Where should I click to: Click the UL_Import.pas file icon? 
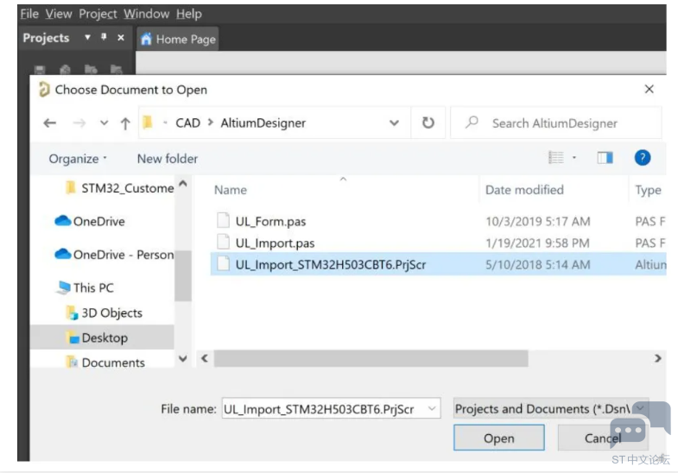click(223, 242)
